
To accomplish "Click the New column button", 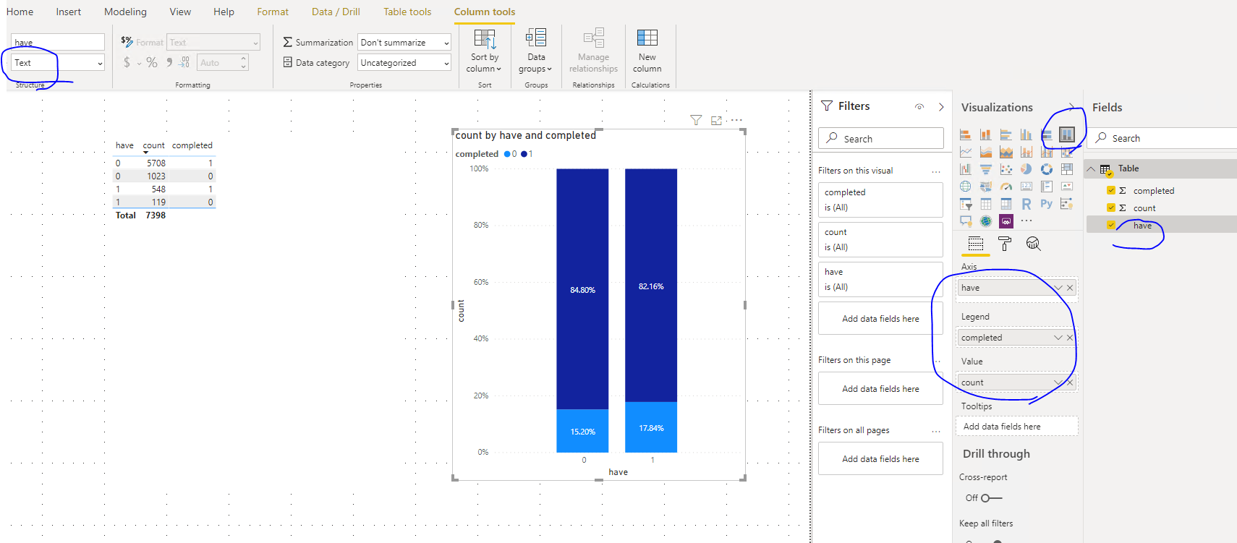I will pyautogui.click(x=647, y=51).
